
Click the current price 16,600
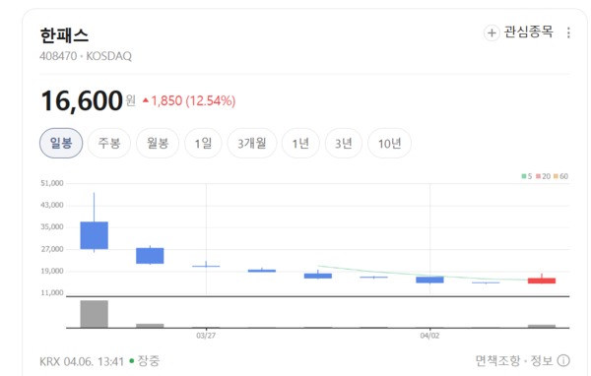click(x=82, y=101)
